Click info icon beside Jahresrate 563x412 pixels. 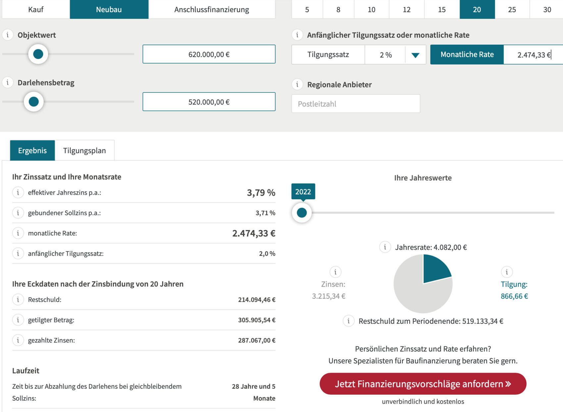click(385, 247)
